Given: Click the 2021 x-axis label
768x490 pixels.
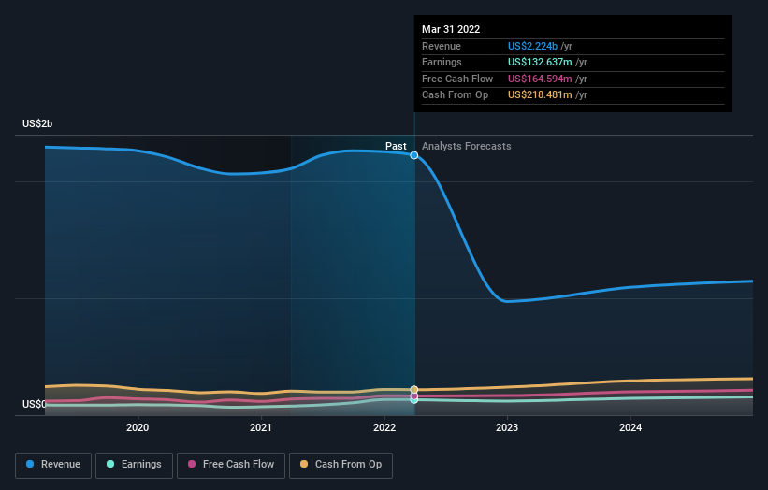Looking at the screenshot, I should click(261, 428).
